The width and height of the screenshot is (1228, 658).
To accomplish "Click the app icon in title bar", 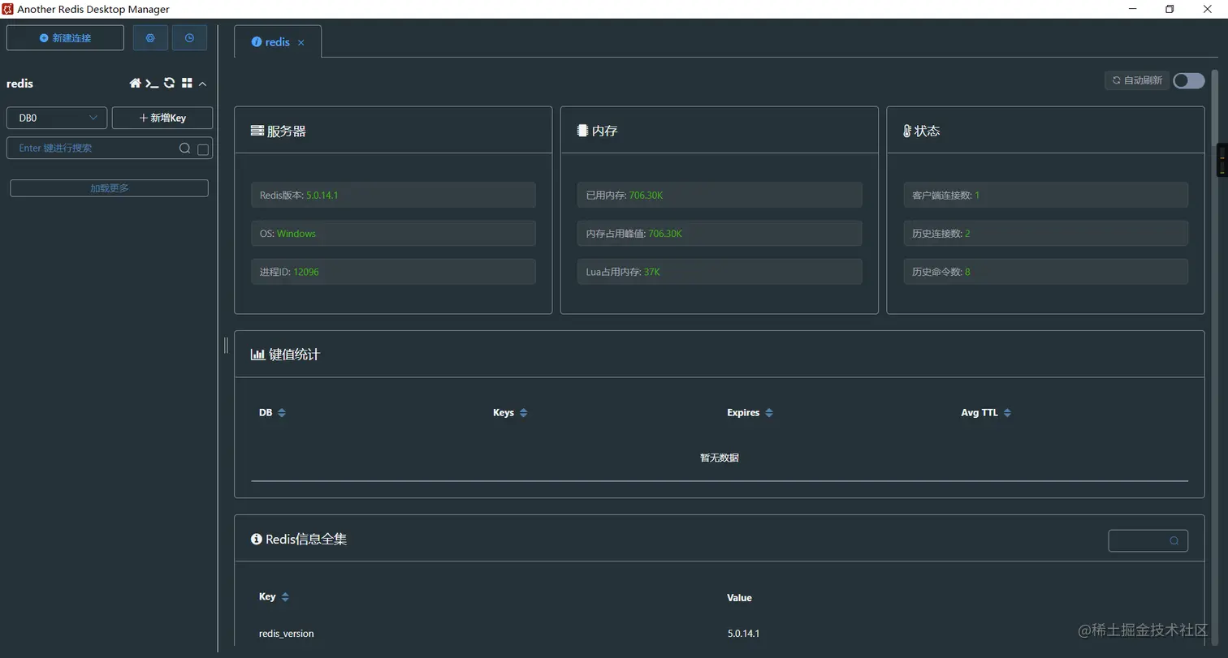I will point(8,9).
